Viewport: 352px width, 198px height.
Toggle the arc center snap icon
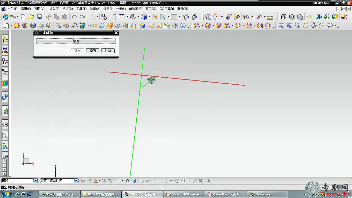pos(177,181)
